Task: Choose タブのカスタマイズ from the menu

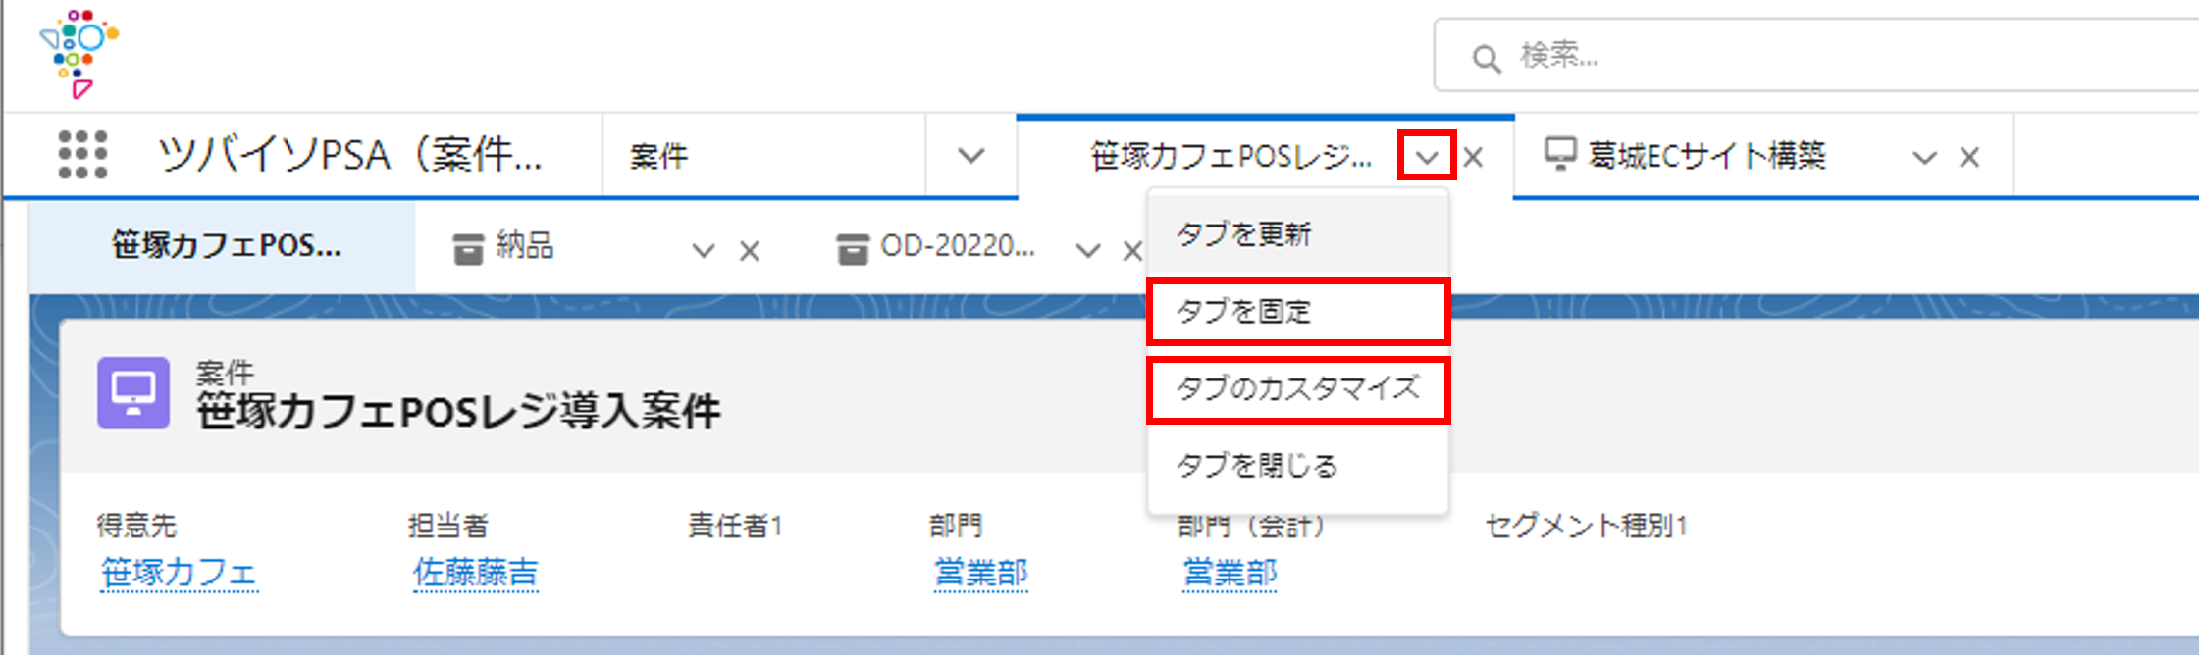Action: (x=1297, y=388)
